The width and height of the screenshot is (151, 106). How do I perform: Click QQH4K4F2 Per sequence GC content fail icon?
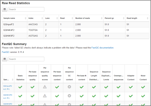[x=69, y=96]
